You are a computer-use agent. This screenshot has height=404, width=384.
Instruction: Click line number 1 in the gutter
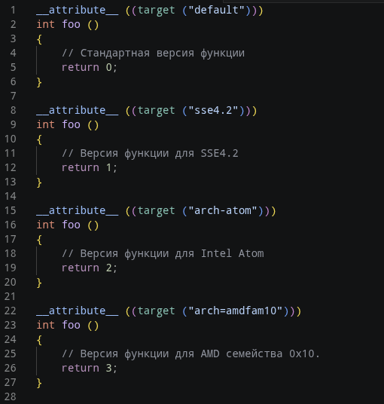13,11
